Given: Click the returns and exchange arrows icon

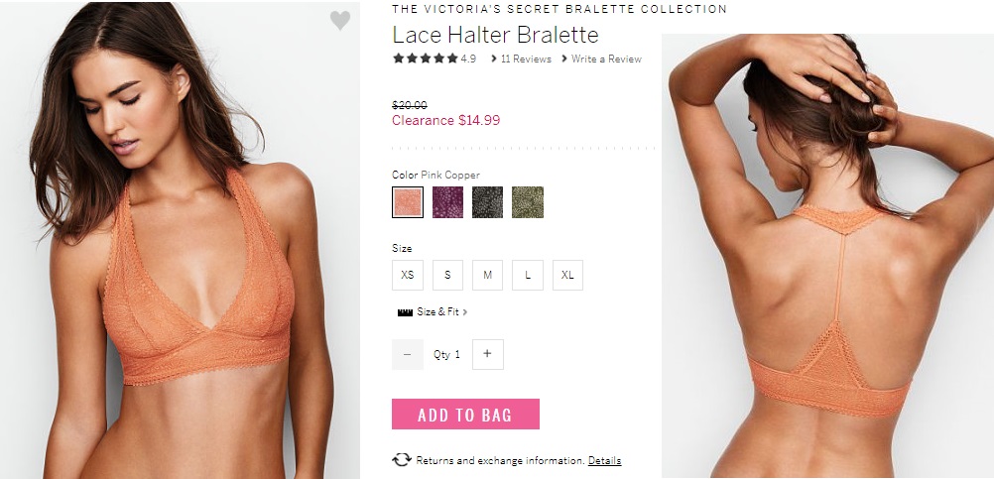Looking at the screenshot, I should (x=402, y=460).
